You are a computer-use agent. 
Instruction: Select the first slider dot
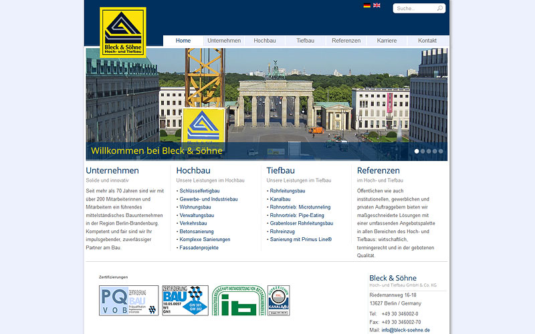tap(417, 151)
